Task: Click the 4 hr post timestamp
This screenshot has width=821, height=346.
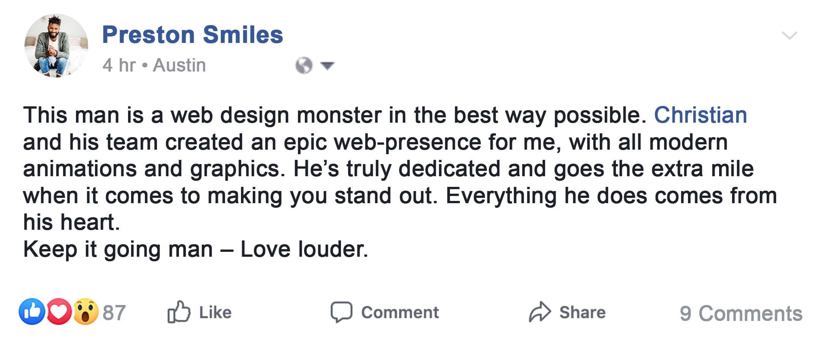Action: pos(119,65)
